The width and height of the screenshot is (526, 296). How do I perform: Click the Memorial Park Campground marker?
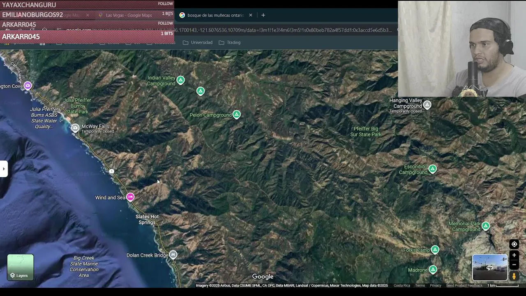point(486,226)
